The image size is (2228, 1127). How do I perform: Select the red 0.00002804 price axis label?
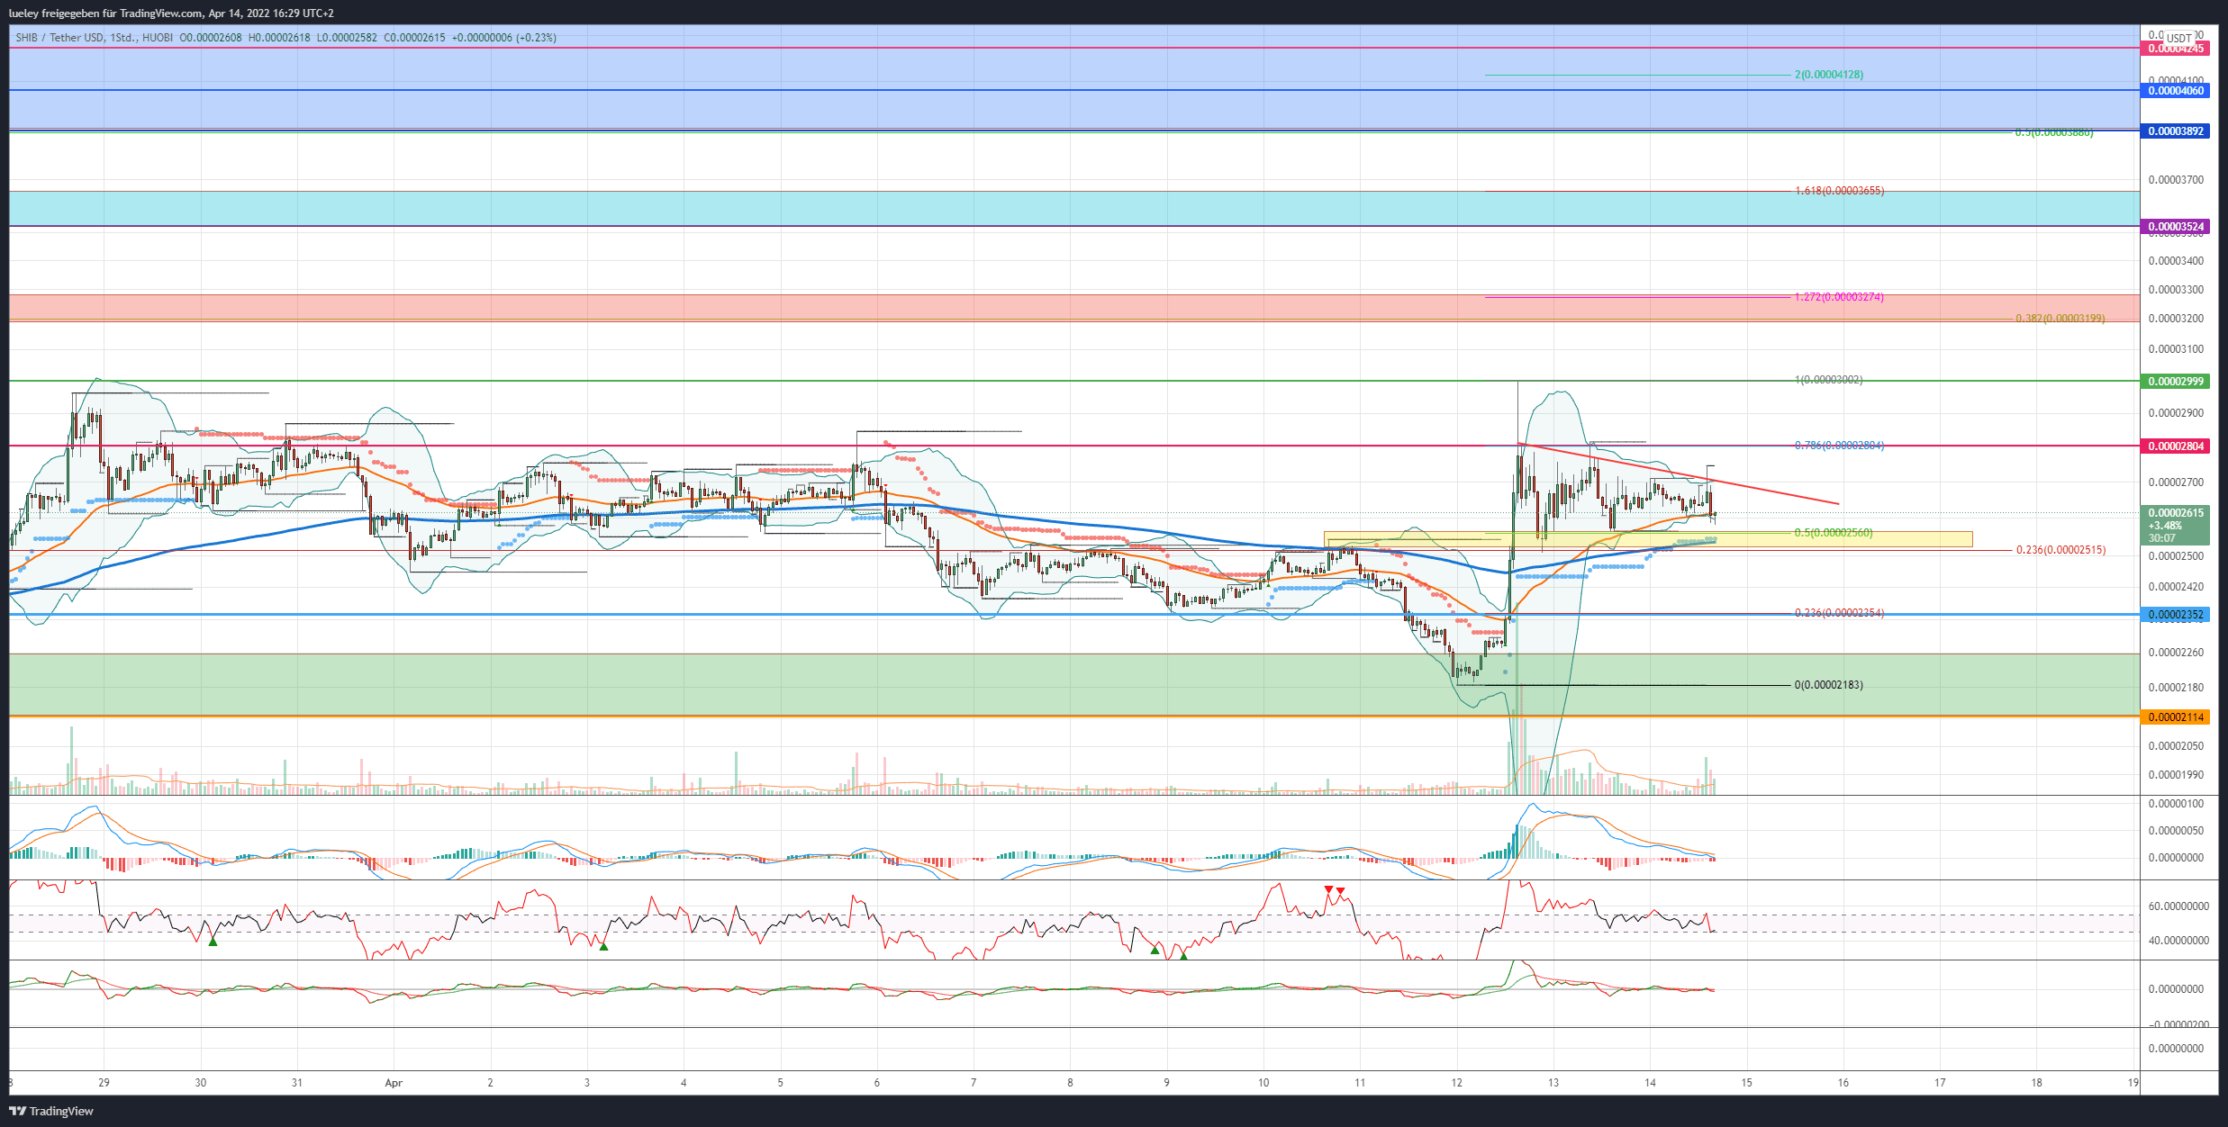(2175, 446)
